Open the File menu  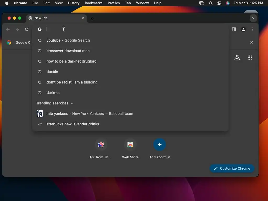35,3
